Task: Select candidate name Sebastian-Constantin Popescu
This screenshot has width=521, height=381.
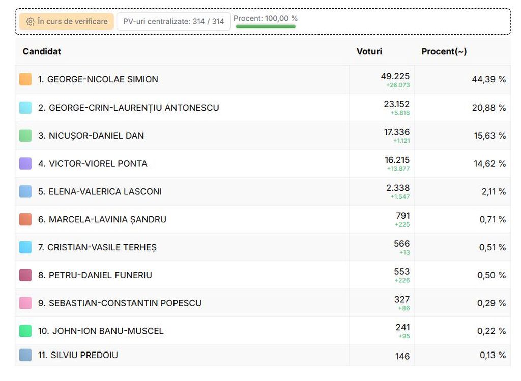Action: point(120,303)
